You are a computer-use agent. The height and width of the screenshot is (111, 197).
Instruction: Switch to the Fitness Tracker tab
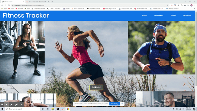pyautogui.click(x=13, y=2)
